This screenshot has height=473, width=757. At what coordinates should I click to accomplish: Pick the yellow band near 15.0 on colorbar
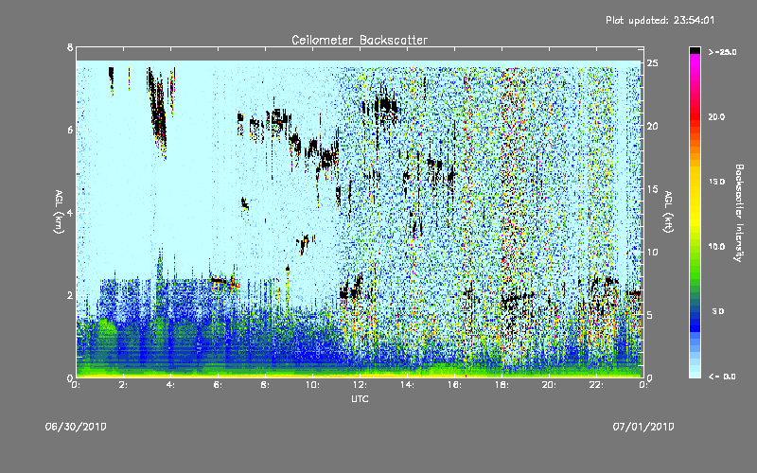tap(695, 183)
